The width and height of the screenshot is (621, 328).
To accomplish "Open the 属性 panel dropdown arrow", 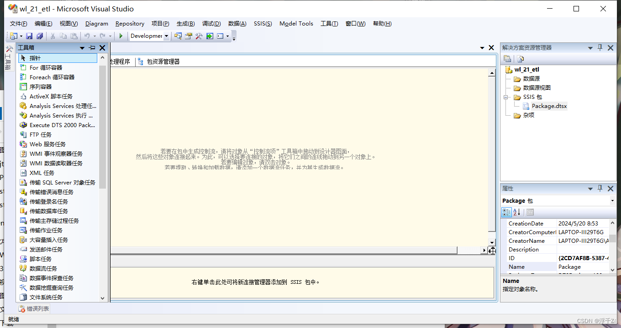I will tap(590, 189).
